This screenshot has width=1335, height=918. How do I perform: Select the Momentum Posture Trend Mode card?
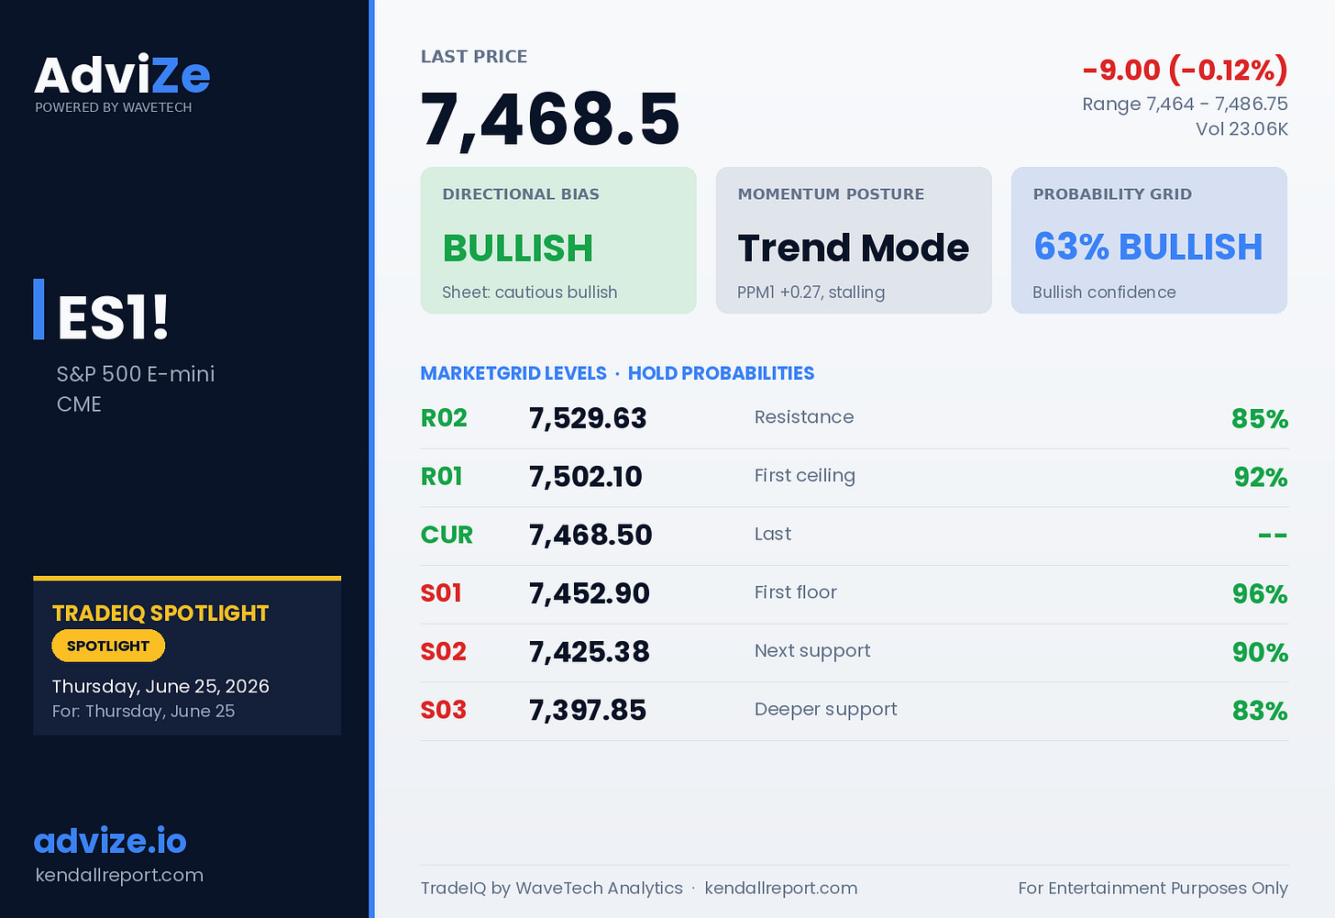coord(854,240)
